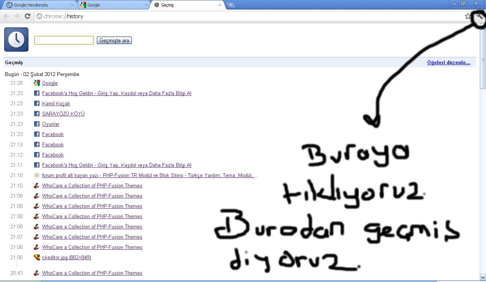Click the 21:28 timestamp
486x282 pixels.
pos(16,83)
